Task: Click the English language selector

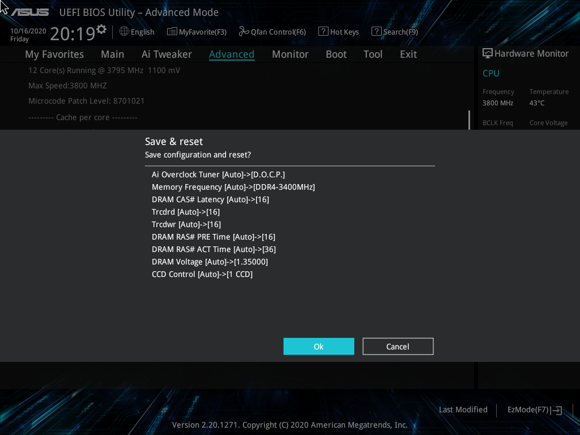Action: point(142,32)
